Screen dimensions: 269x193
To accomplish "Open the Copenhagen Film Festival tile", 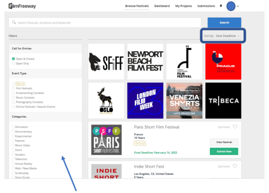I will pos(184,61).
